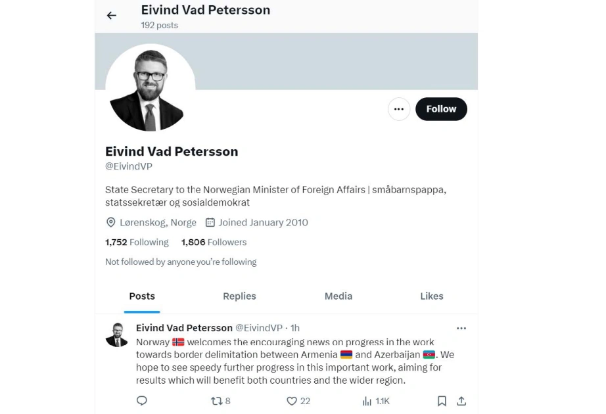View the 1,752 Following list

pyautogui.click(x=137, y=242)
